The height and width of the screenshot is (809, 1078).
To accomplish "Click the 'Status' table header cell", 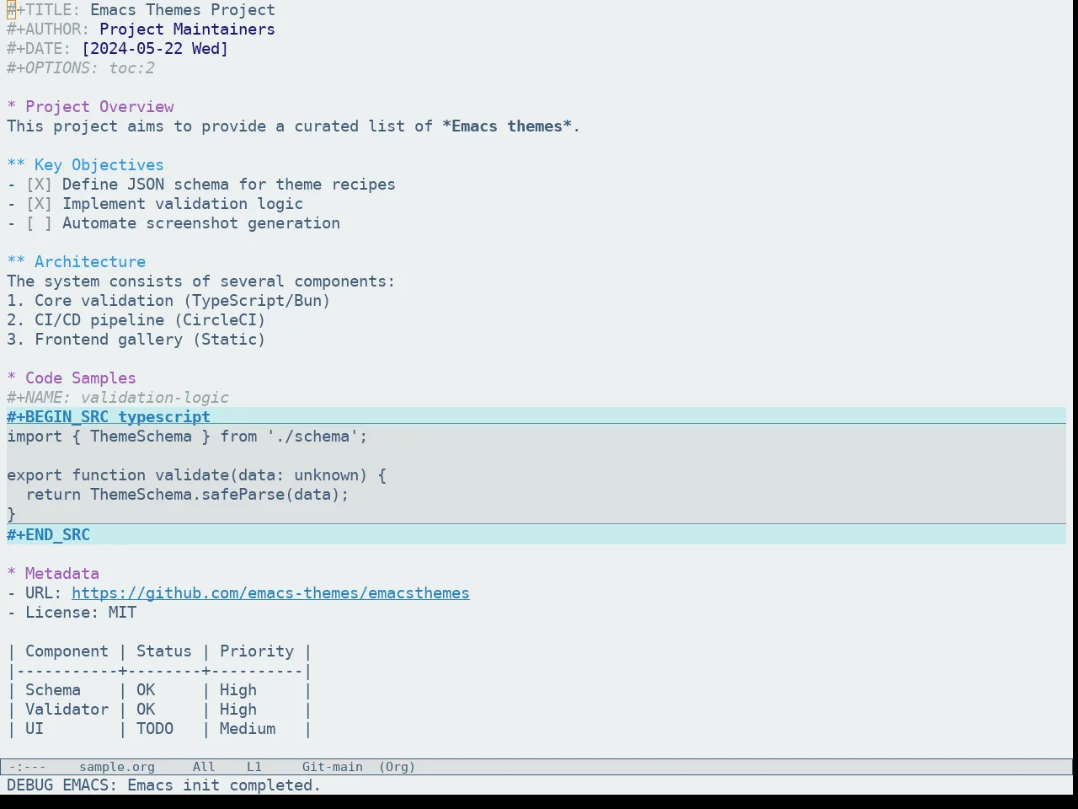I will click(x=164, y=651).
